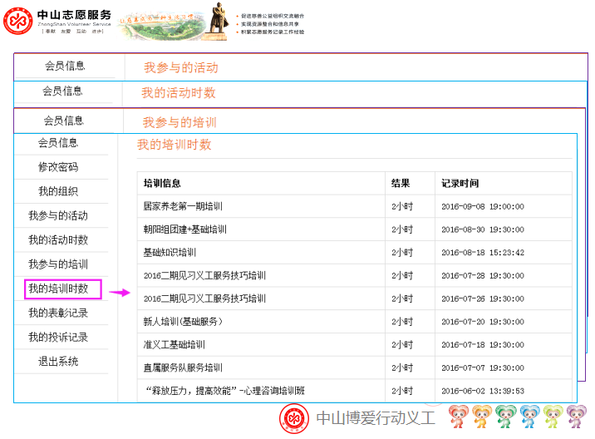Click the orange heart mascot icon
Image resolution: width=595 pixels, height=439 pixels.
tap(482, 417)
